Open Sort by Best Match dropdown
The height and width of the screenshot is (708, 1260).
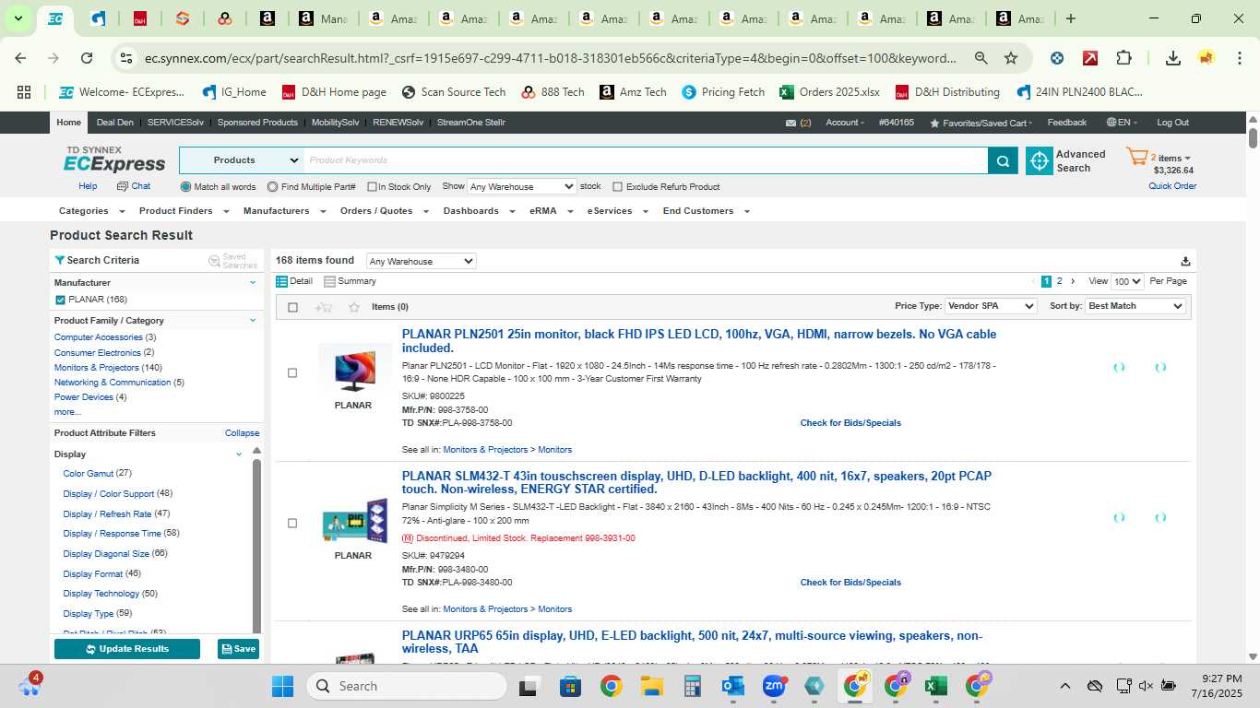click(1135, 306)
